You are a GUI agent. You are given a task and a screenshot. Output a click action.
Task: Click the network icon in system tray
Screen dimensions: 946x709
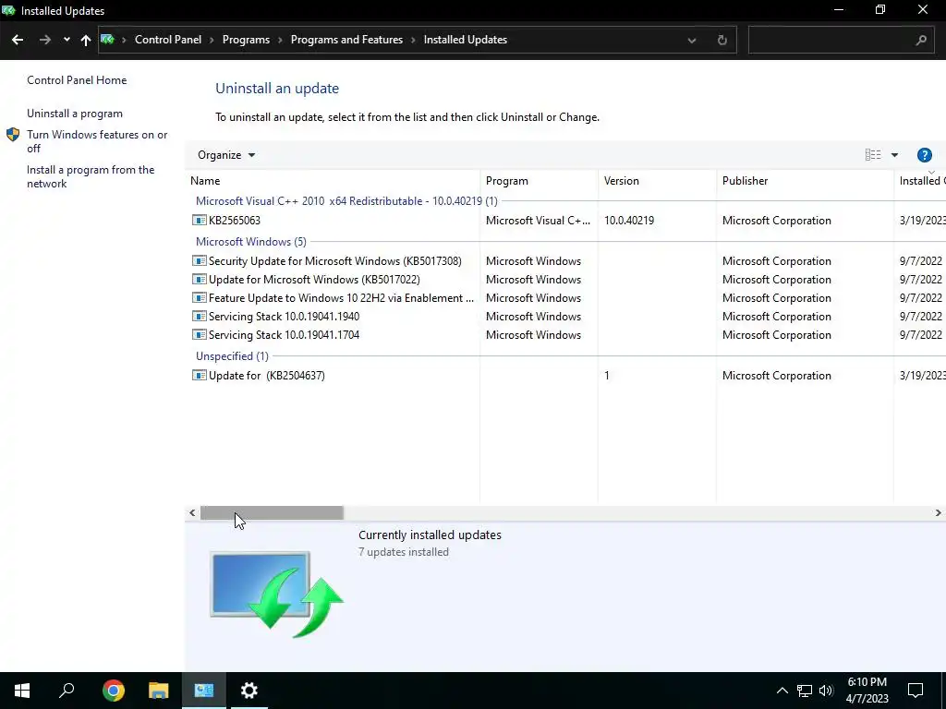pos(805,691)
